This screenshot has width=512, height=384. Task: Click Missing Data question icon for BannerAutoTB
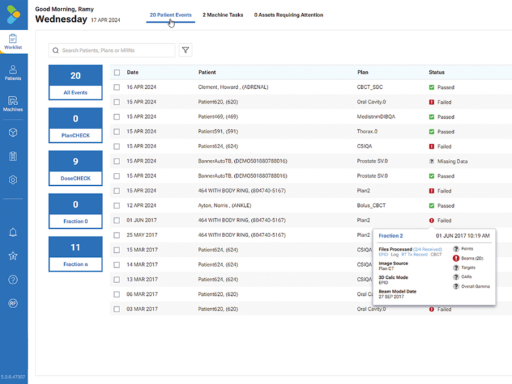(x=431, y=161)
